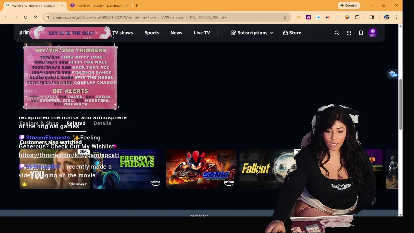Open the Extensions puzzle menu

[x=357, y=17]
